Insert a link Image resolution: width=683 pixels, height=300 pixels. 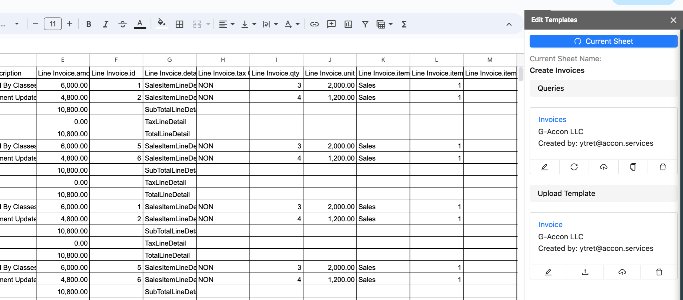[314, 24]
